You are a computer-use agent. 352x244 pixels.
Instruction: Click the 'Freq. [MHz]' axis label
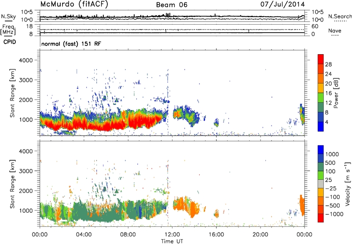8,30
